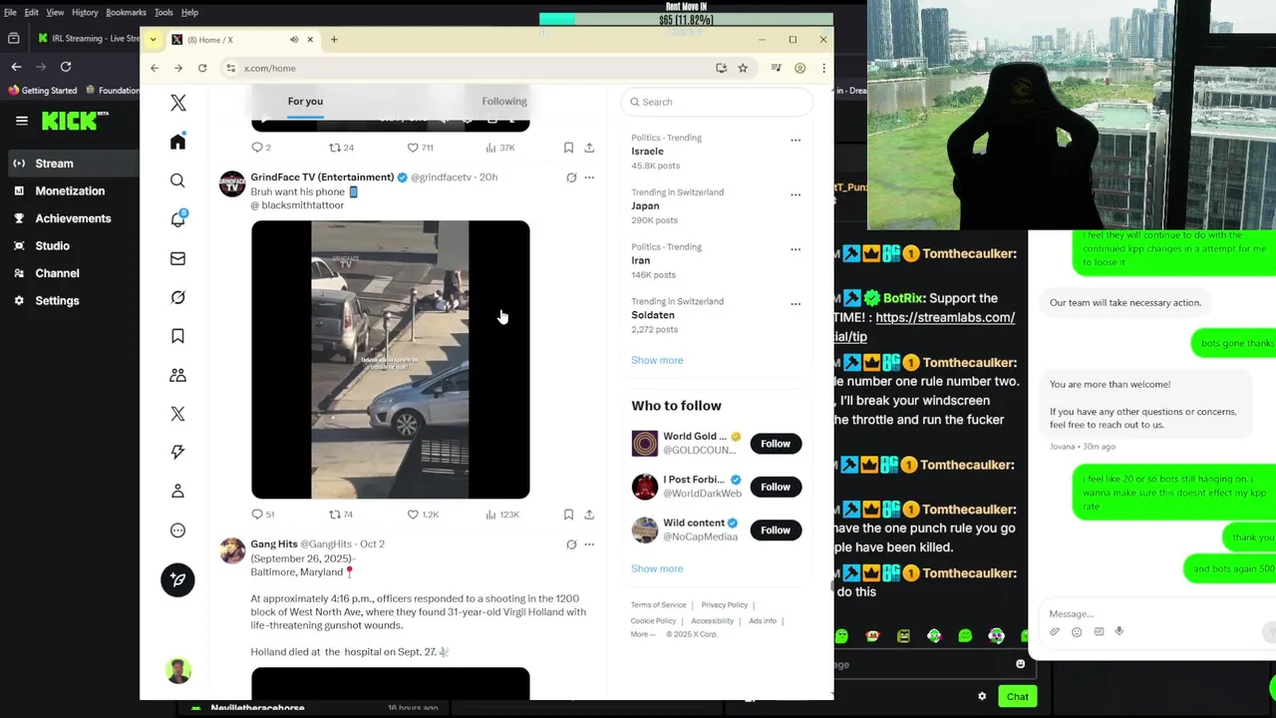Image resolution: width=1276 pixels, height=718 pixels.
Task: Open Premium X icon in sidebar
Action: tap(177, 414)
